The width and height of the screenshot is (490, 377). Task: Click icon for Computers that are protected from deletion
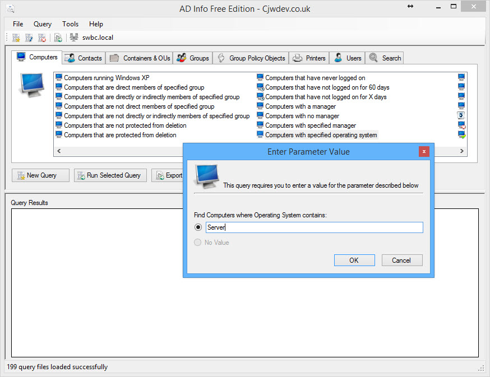coord(59,134)
